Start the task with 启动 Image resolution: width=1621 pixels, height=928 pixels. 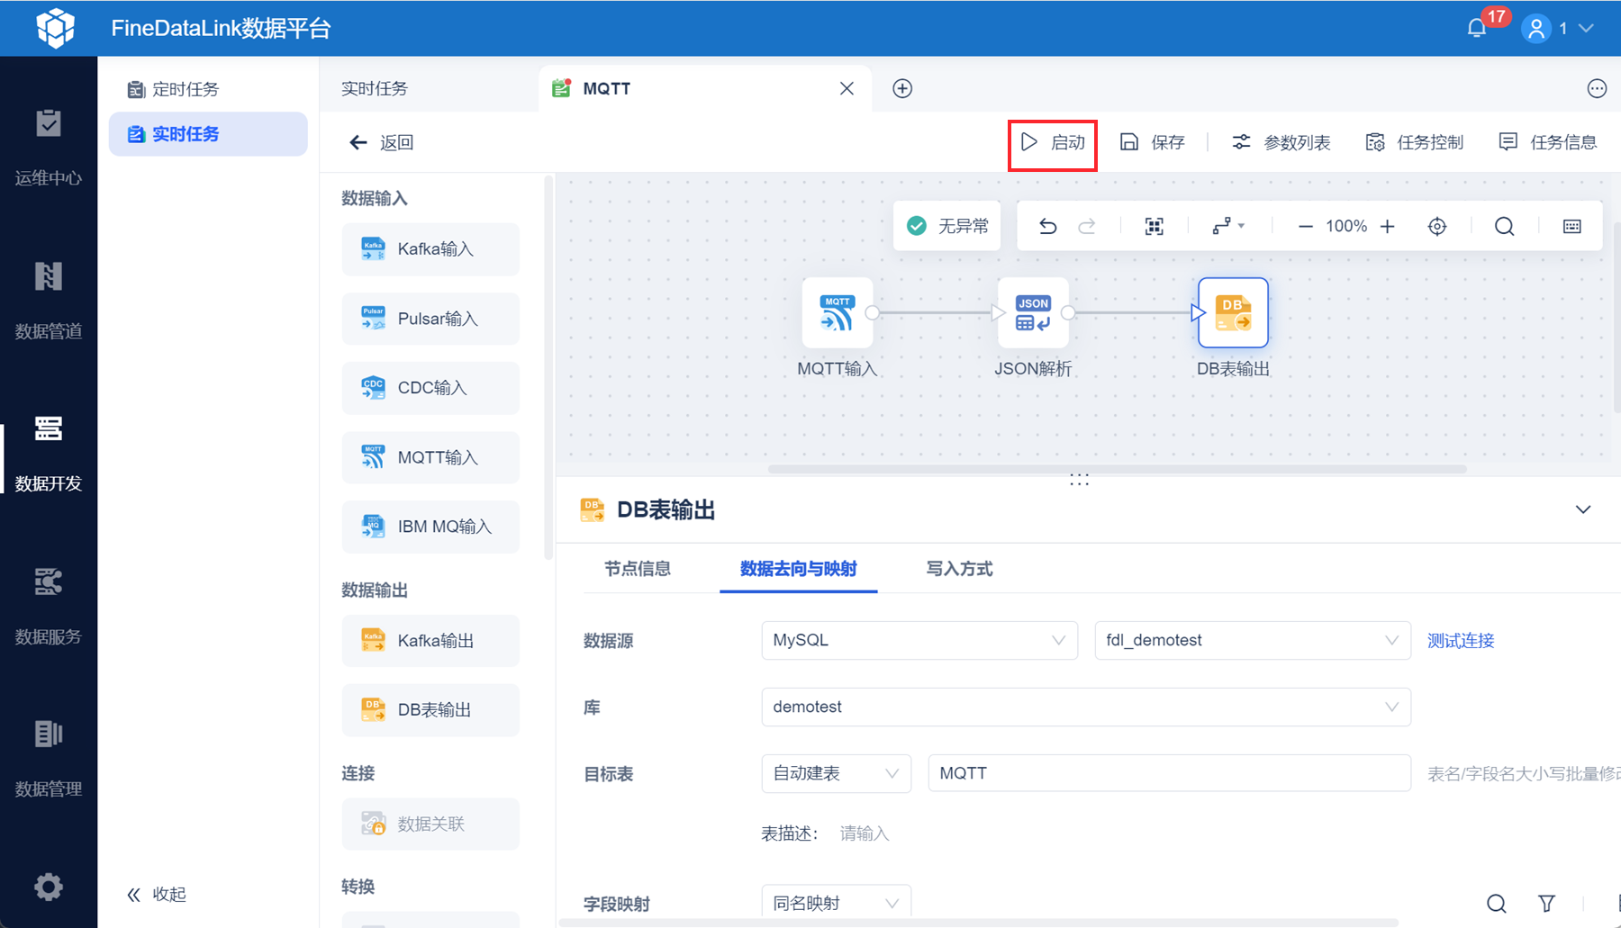tap(1052, 142)
